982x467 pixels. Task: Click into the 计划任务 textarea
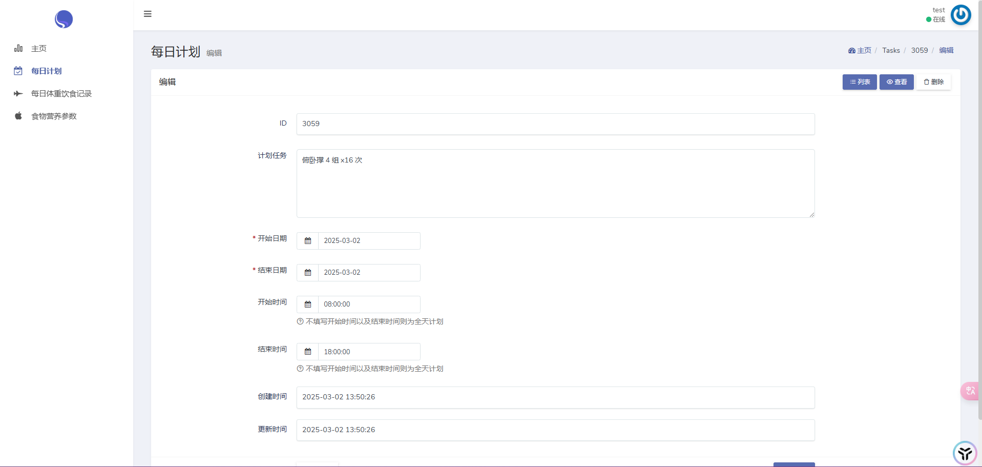tap(555, 184)
